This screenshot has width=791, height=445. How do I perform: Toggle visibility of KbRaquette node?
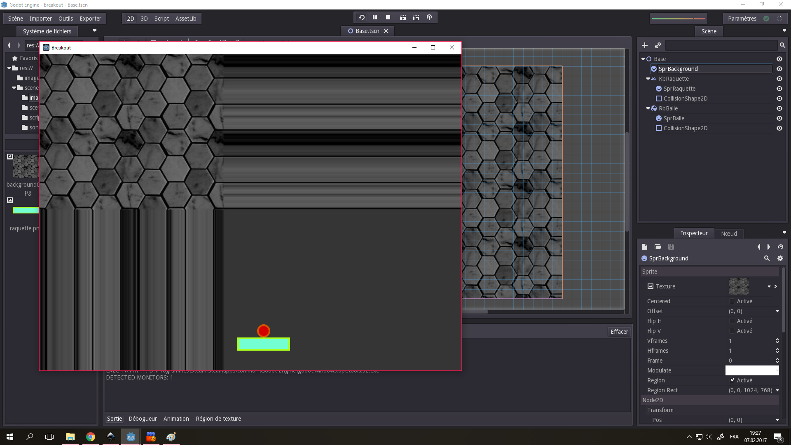779,79
